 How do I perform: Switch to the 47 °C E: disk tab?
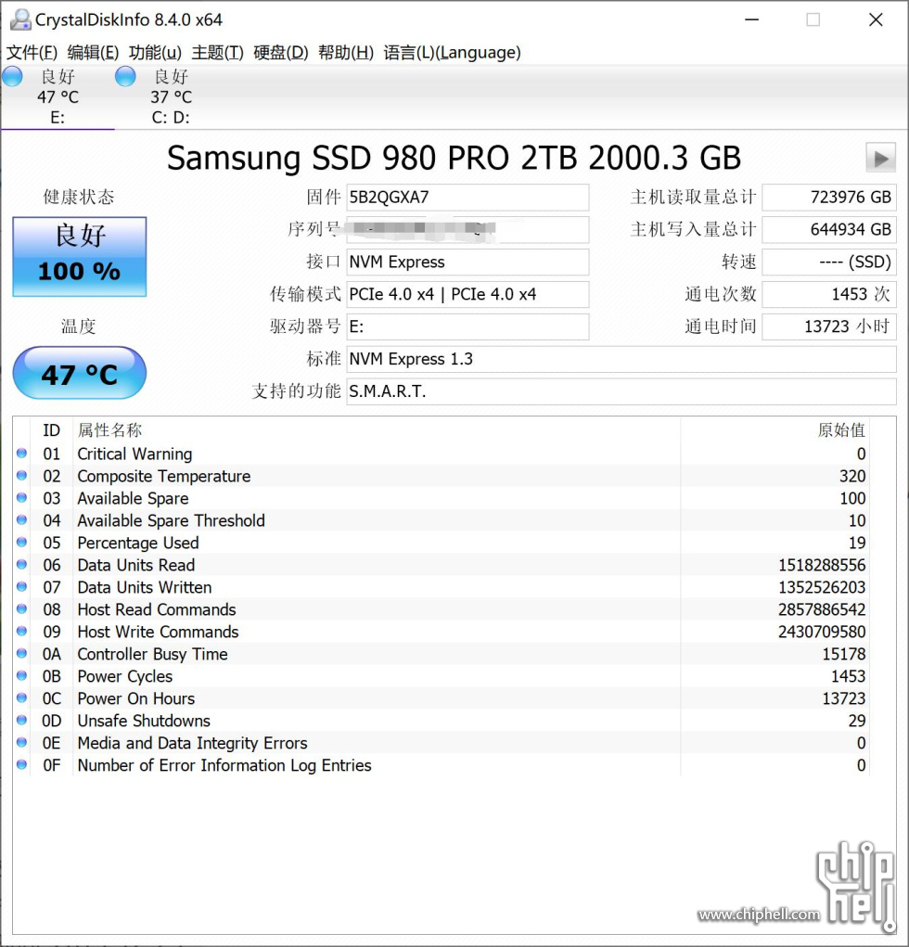[58, 96]
